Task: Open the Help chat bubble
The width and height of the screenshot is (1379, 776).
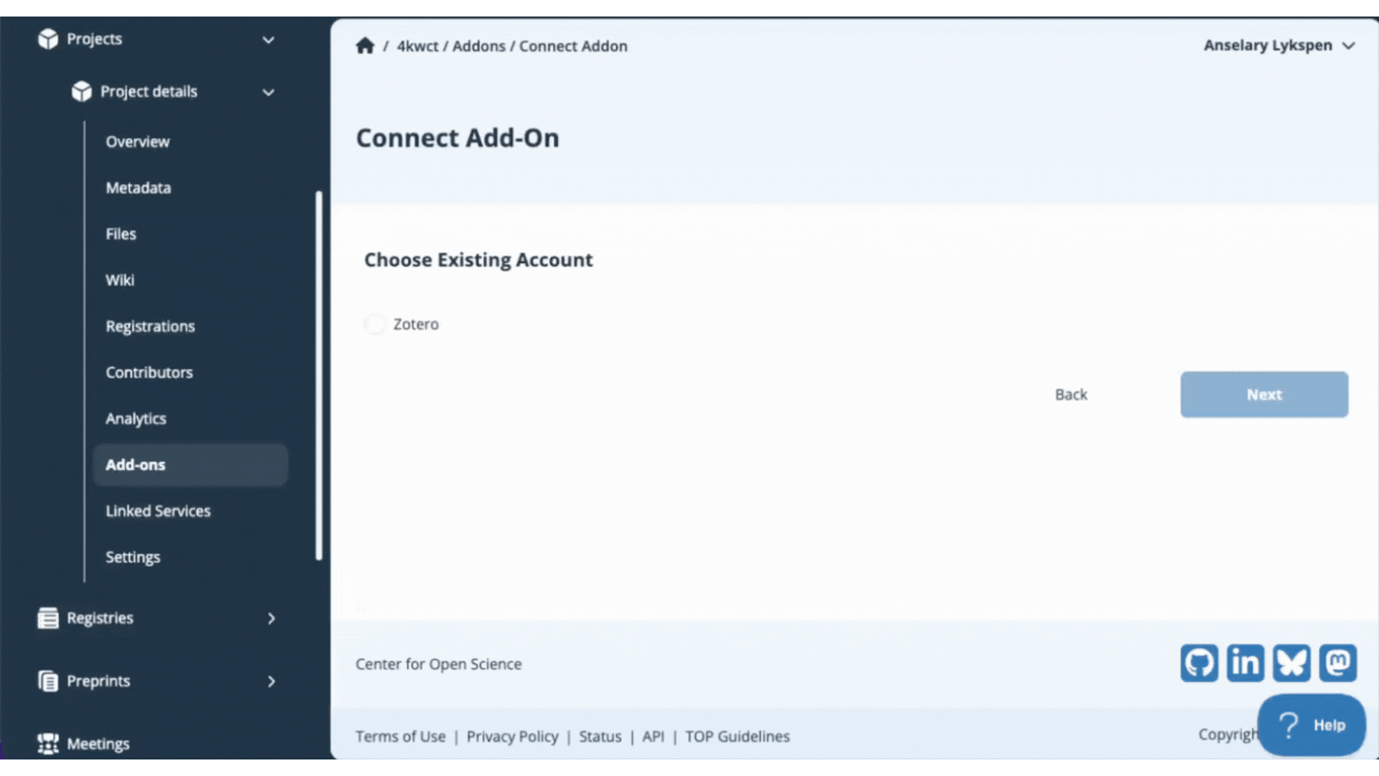Action: [1311, 725]
